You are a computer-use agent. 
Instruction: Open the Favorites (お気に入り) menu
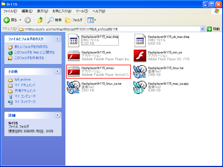pyautogui.click(x=62, y=11)
